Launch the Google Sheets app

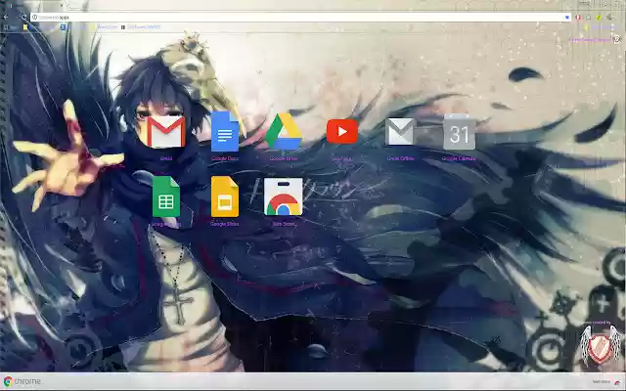(x=166, y=196)
